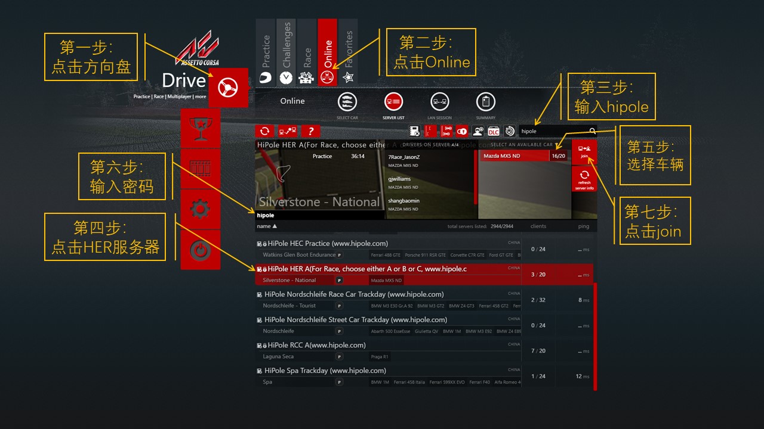Sort servers by the ping column
The height and width of the screenshot is (429, 764).
[584, 226]
